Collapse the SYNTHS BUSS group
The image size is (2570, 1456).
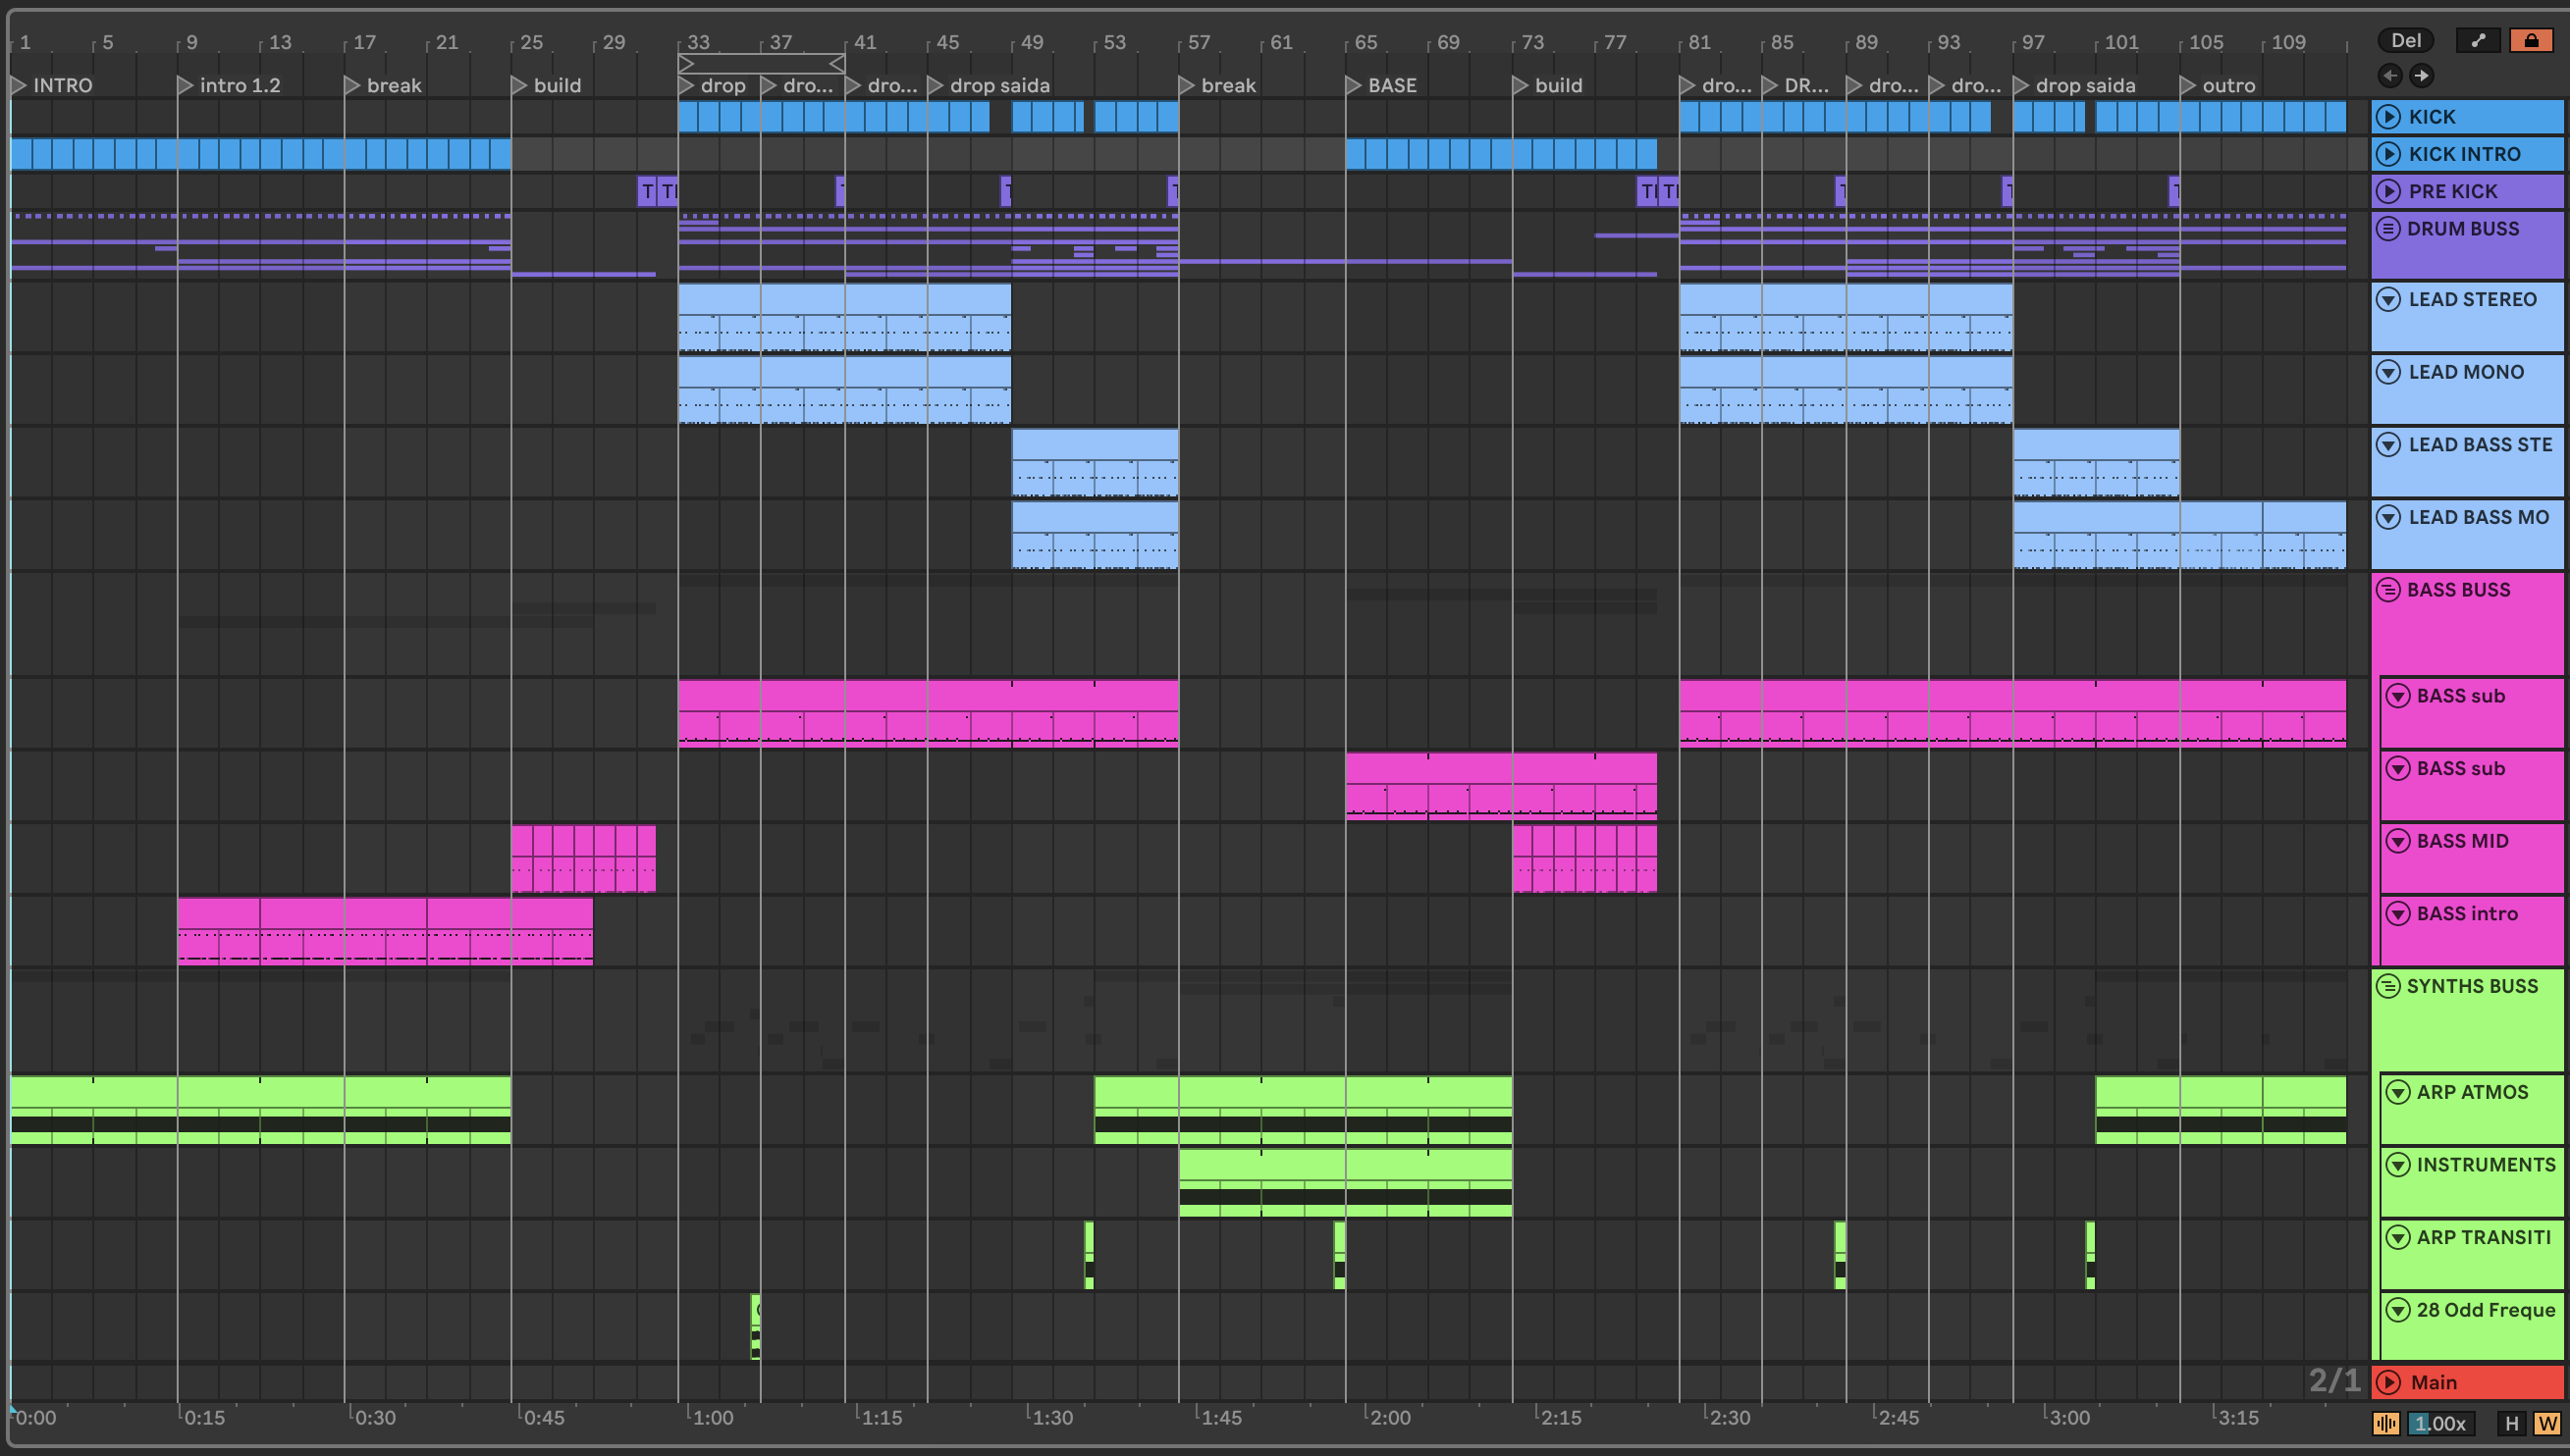click(x=2388, y=986)
